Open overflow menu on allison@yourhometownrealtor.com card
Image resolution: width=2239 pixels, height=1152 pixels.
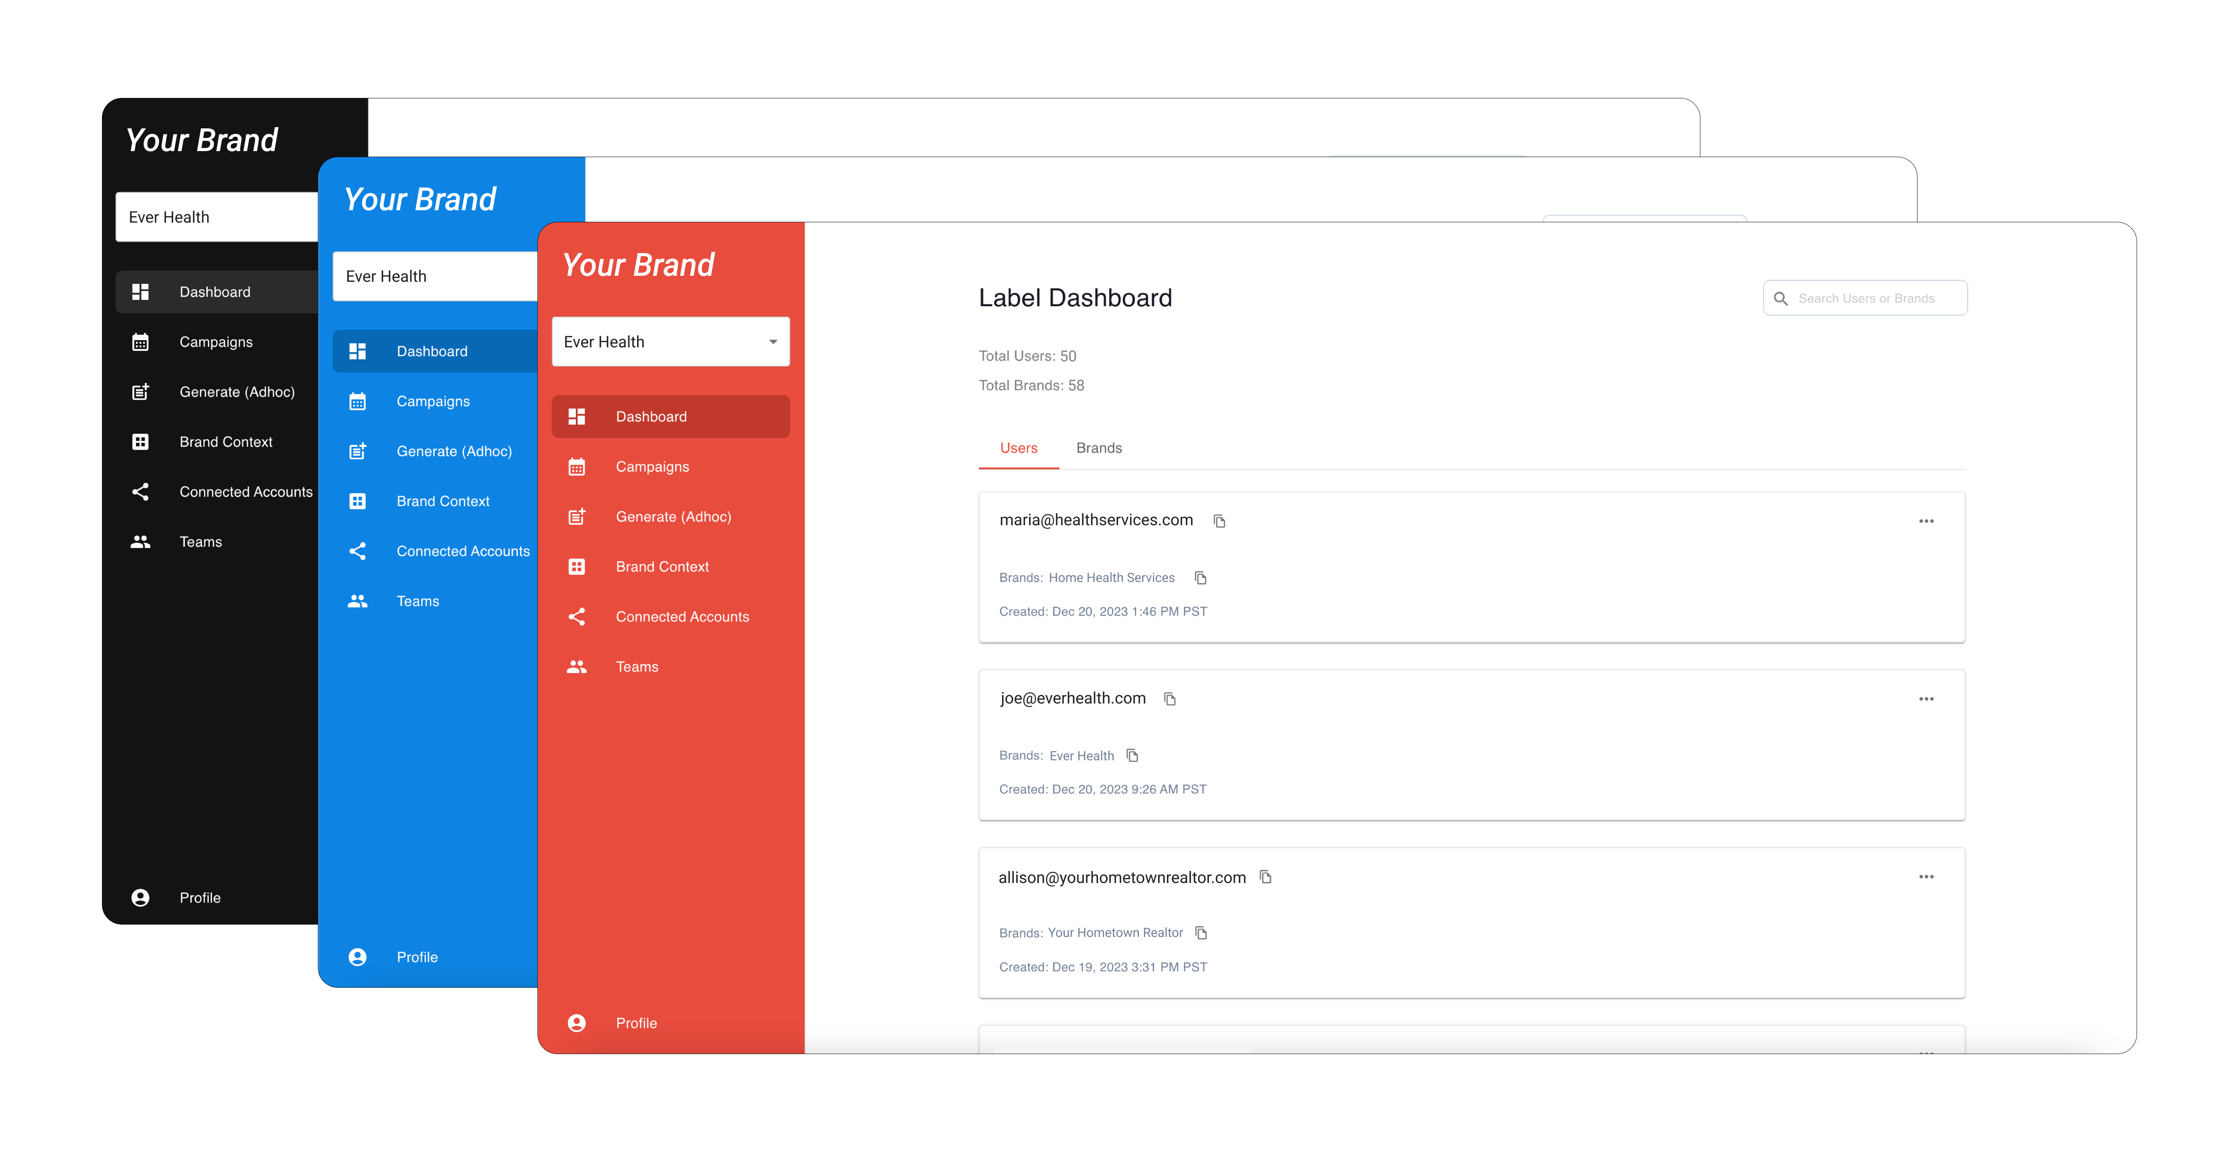coord(1927,877)
